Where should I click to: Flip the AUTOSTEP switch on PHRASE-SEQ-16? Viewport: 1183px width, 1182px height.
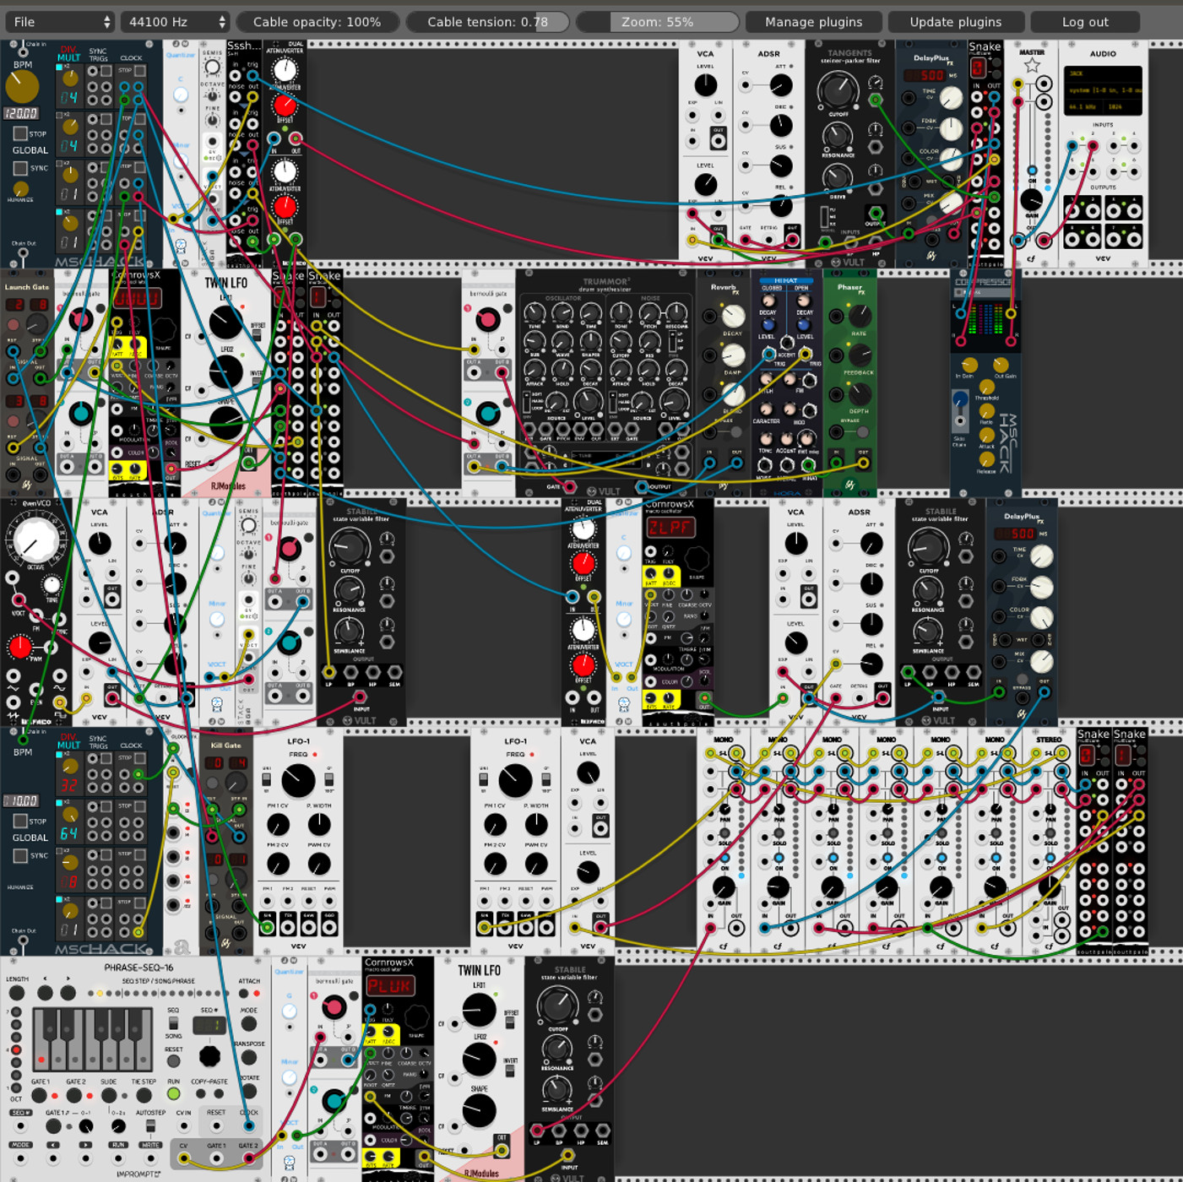pos(150,1125)
